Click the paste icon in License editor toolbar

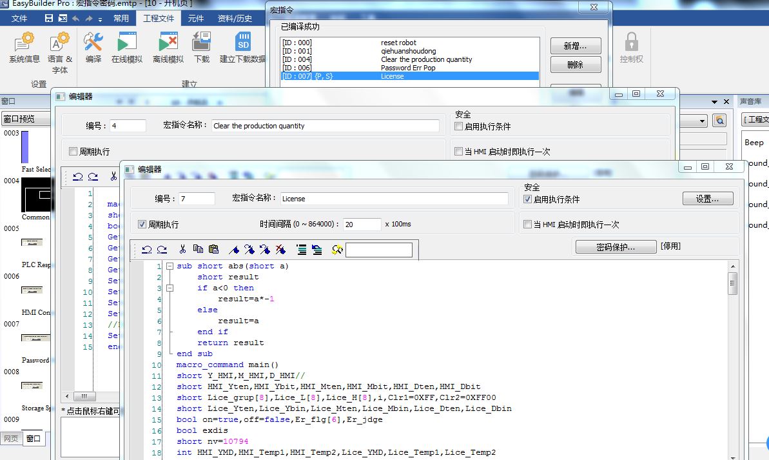click(x=213, y=250)
